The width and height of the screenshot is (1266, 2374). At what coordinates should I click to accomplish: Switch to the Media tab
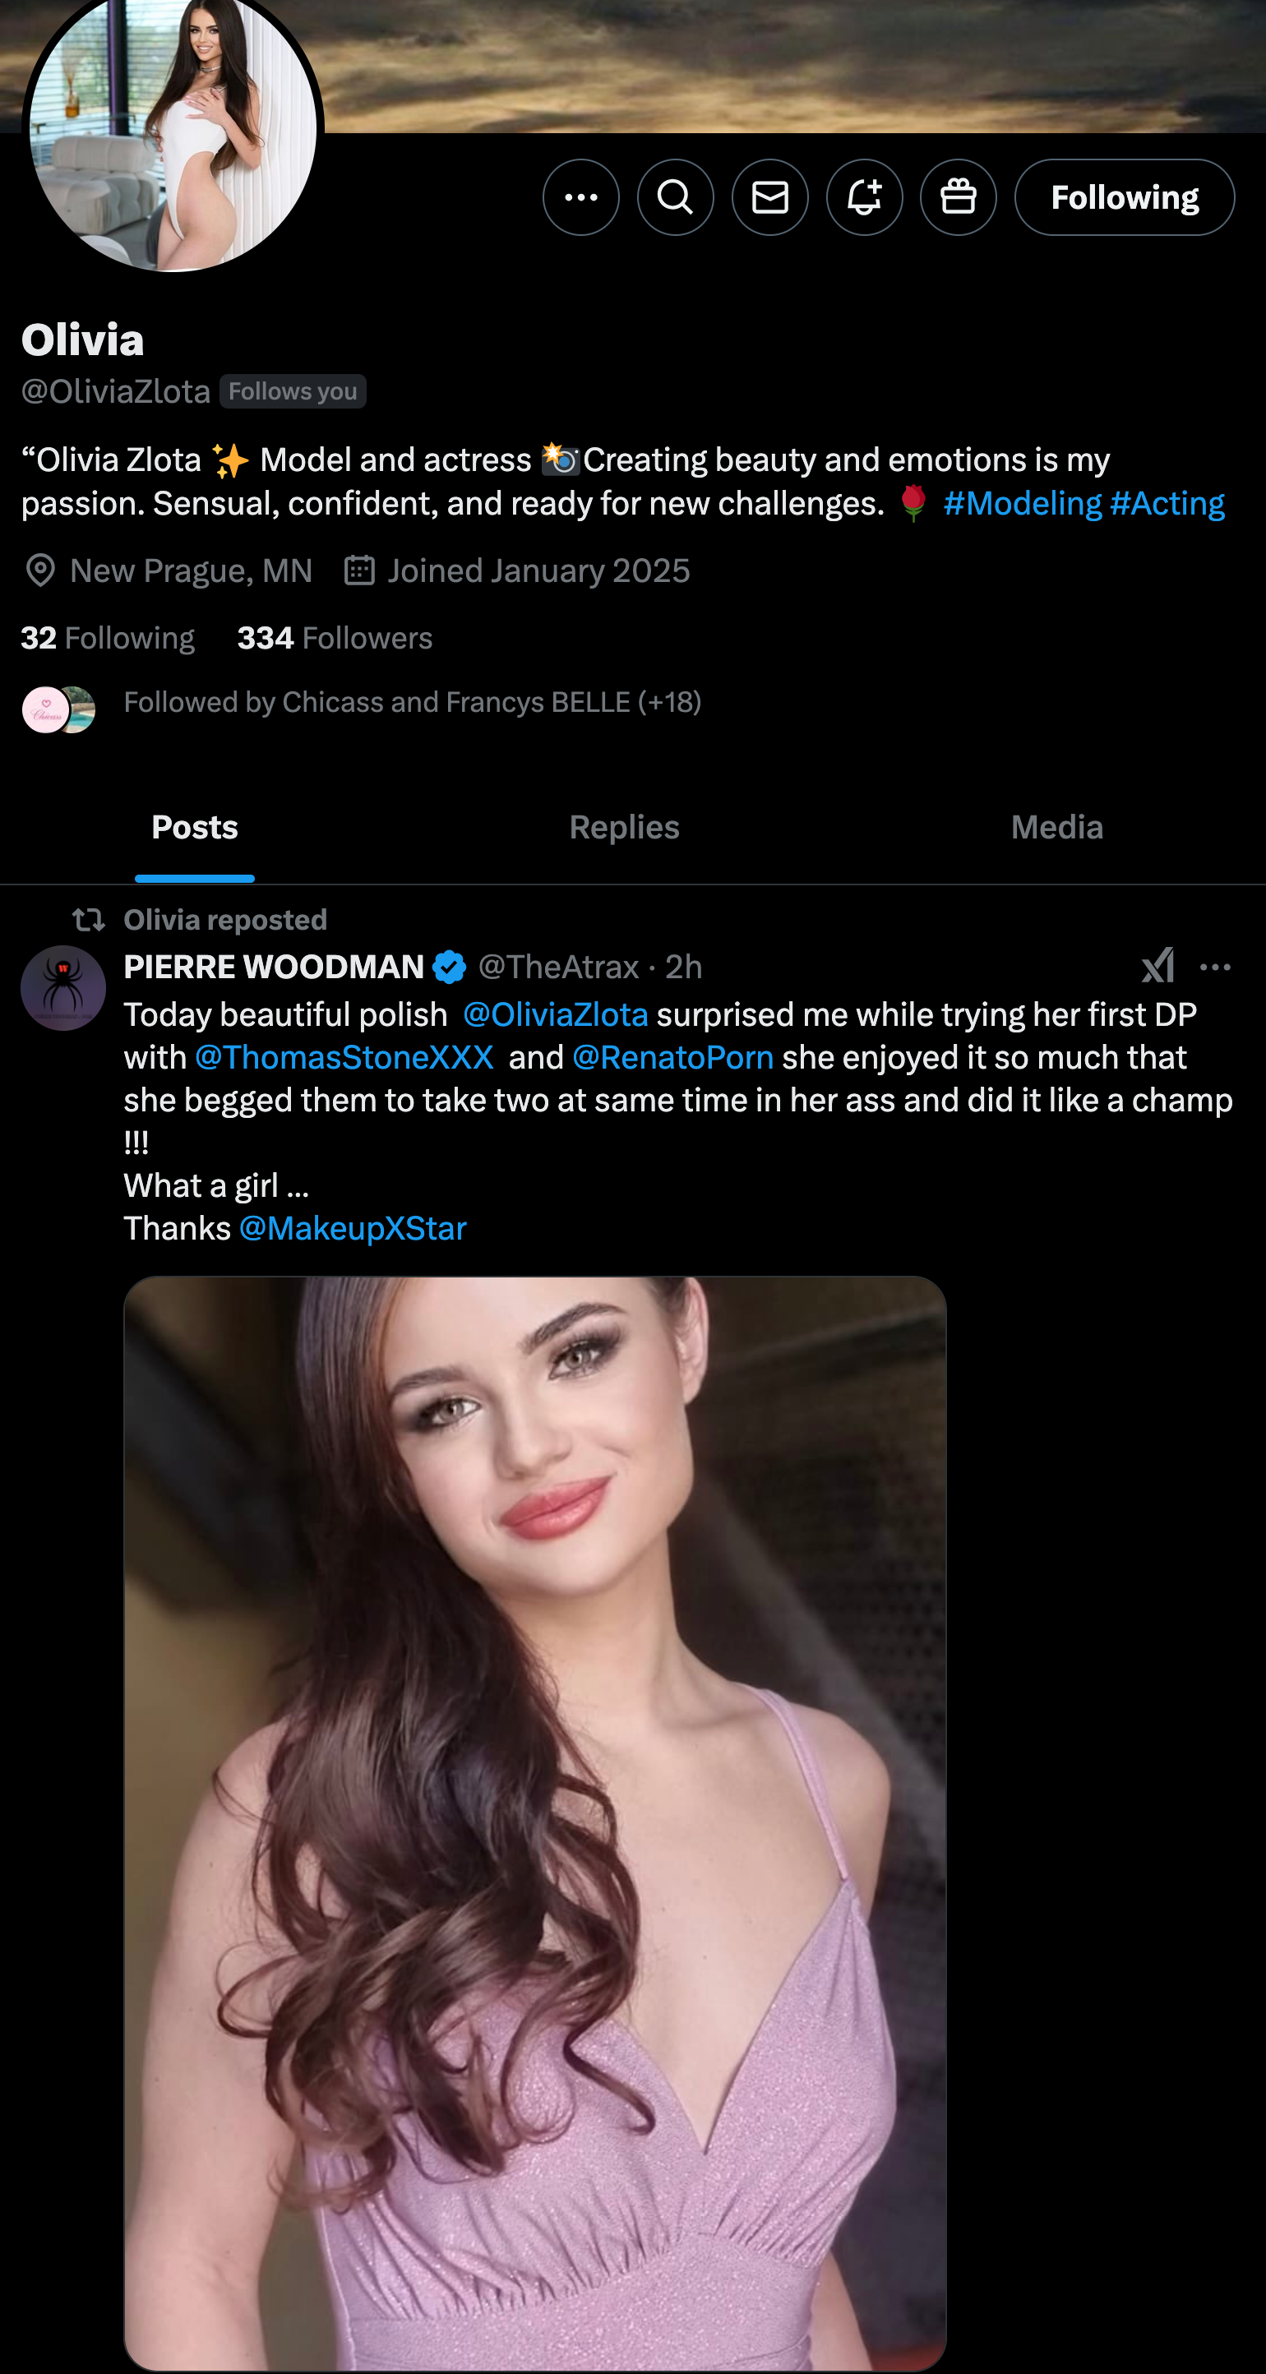tap(1056, 828)
